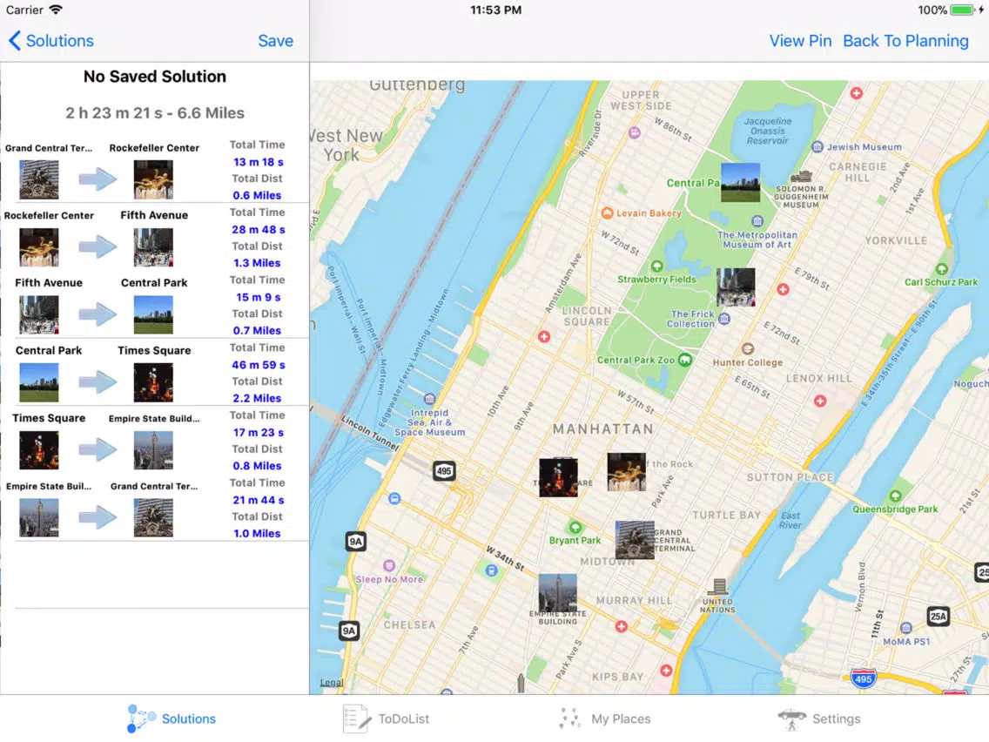This screenshot has height=742, width=989.
Task: Tap the Settings car icon
Action: [791, 718]
